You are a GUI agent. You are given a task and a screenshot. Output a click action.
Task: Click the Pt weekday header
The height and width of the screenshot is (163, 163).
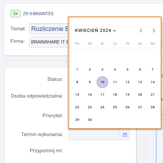click(127, 43)
